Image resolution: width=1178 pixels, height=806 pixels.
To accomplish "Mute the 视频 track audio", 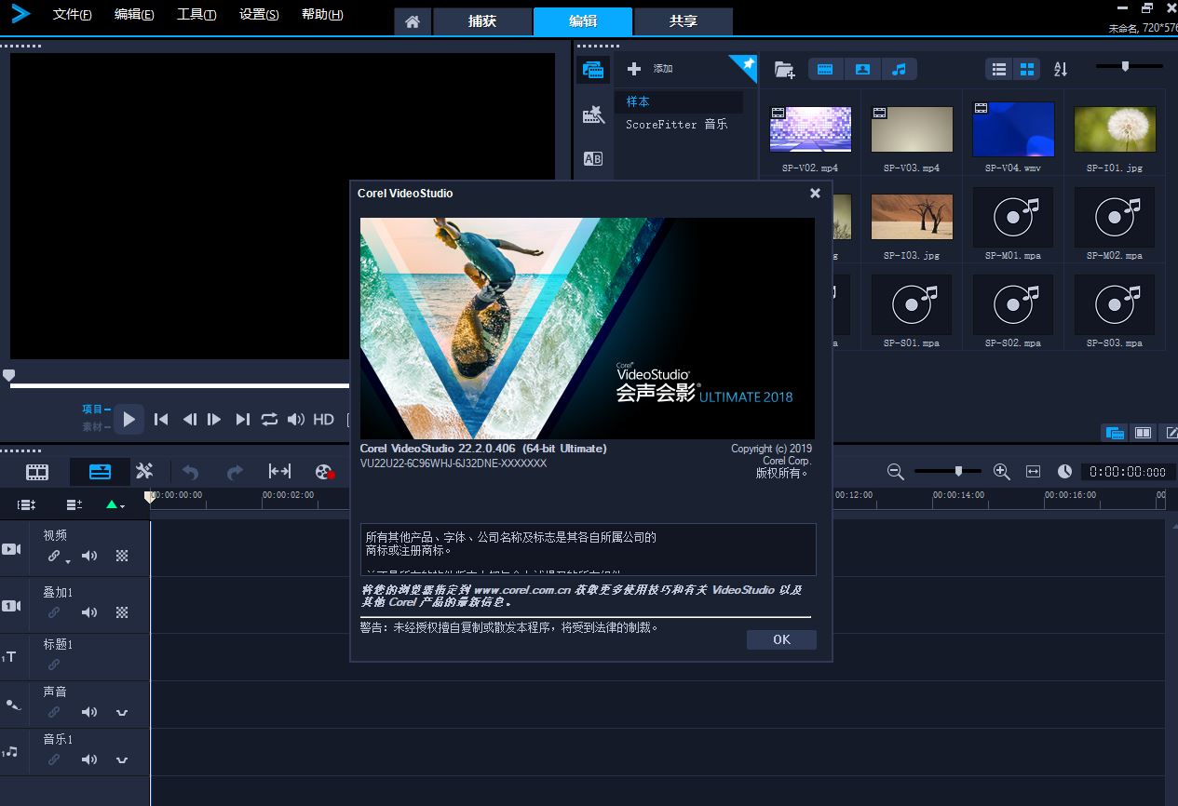I will pos(89,556).
